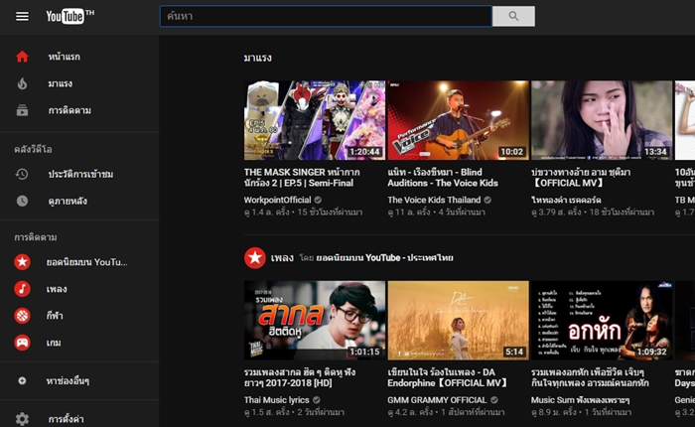Viewport: 695px width, 427px height.
Task: Click the watch later clock icon
Action: [x=22, y=201]
